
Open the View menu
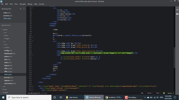(16, 4)
